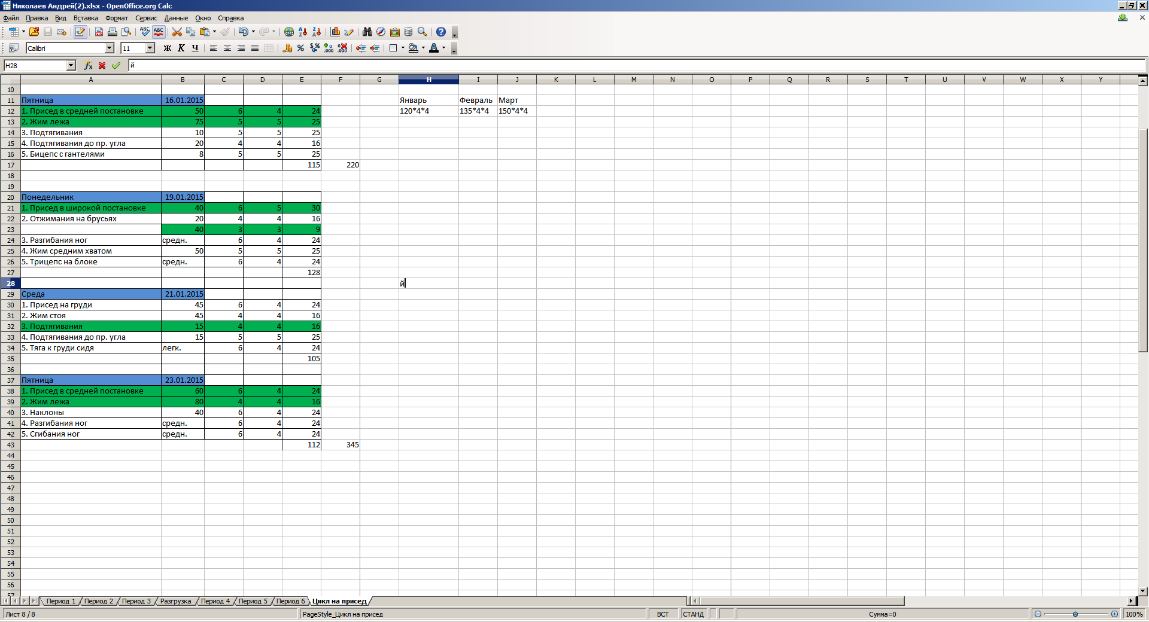Image resolution: width=1149 pixels, height=622 pixels.
Task: Toggle bold formatting (Ж)
Action: 168,48
